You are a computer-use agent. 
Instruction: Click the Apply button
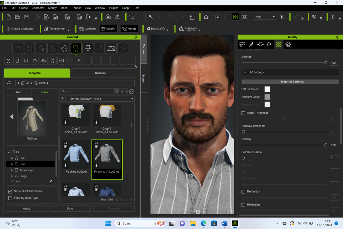click(x=26, y=209)
